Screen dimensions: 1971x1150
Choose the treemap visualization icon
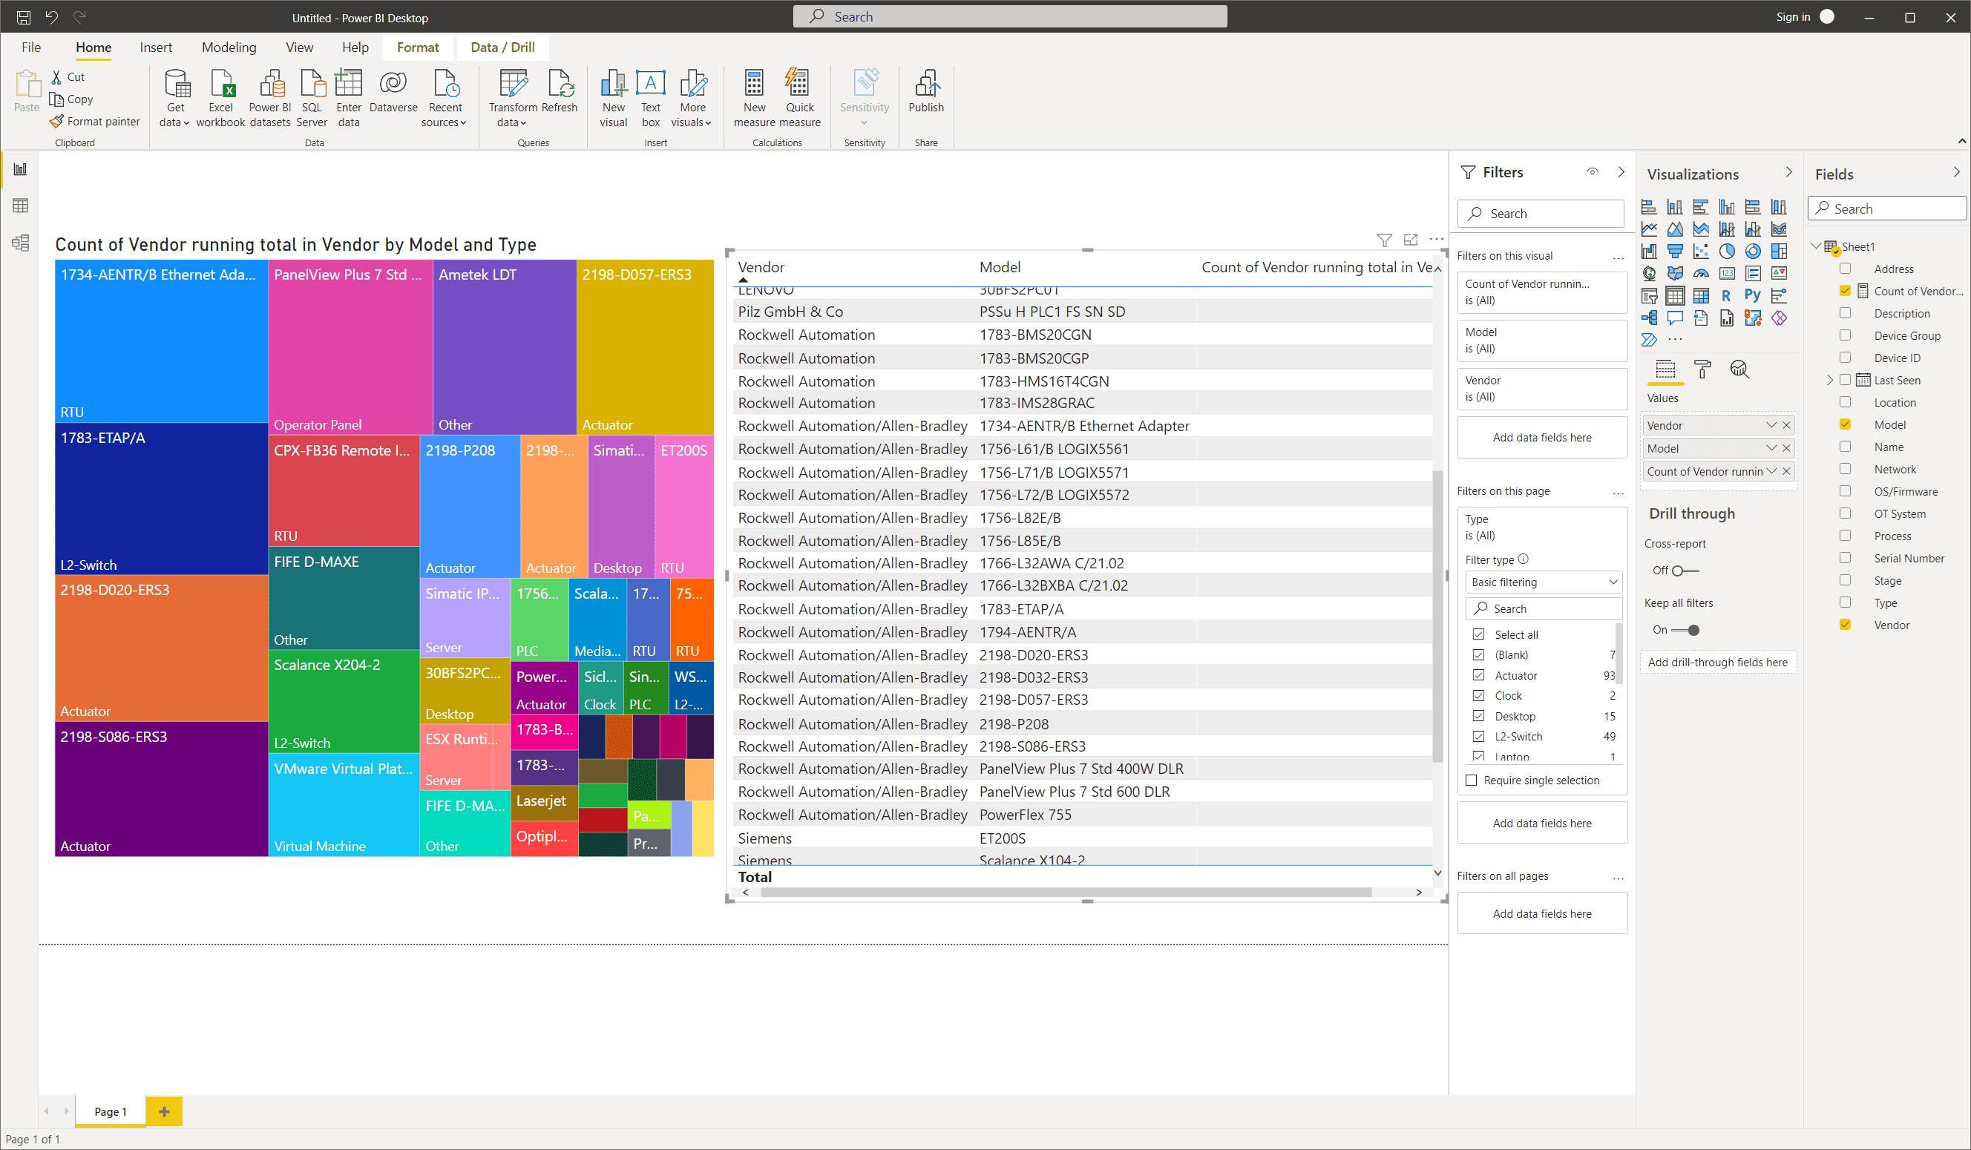pyautogui.click(x=1779, y=251)
